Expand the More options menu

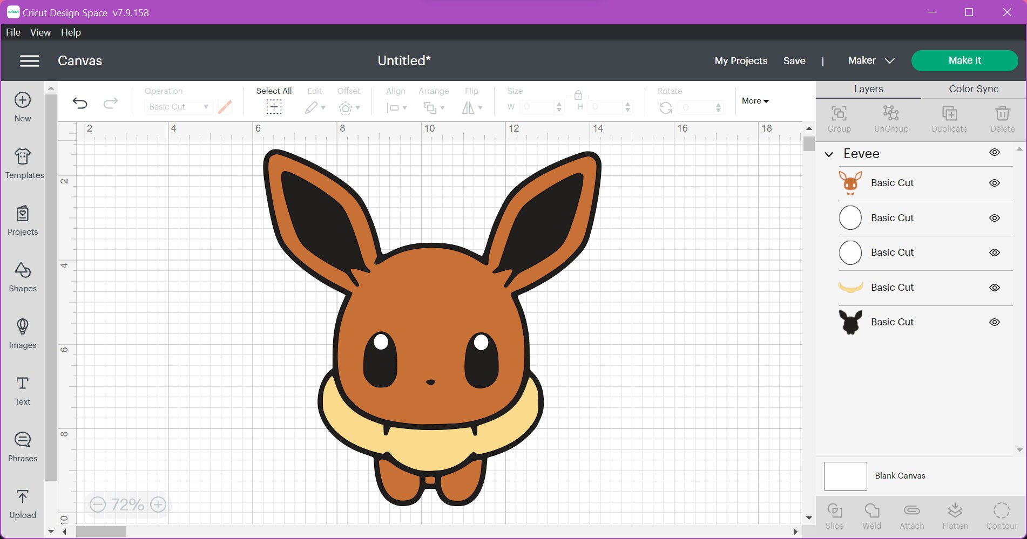tap(755, 101)
